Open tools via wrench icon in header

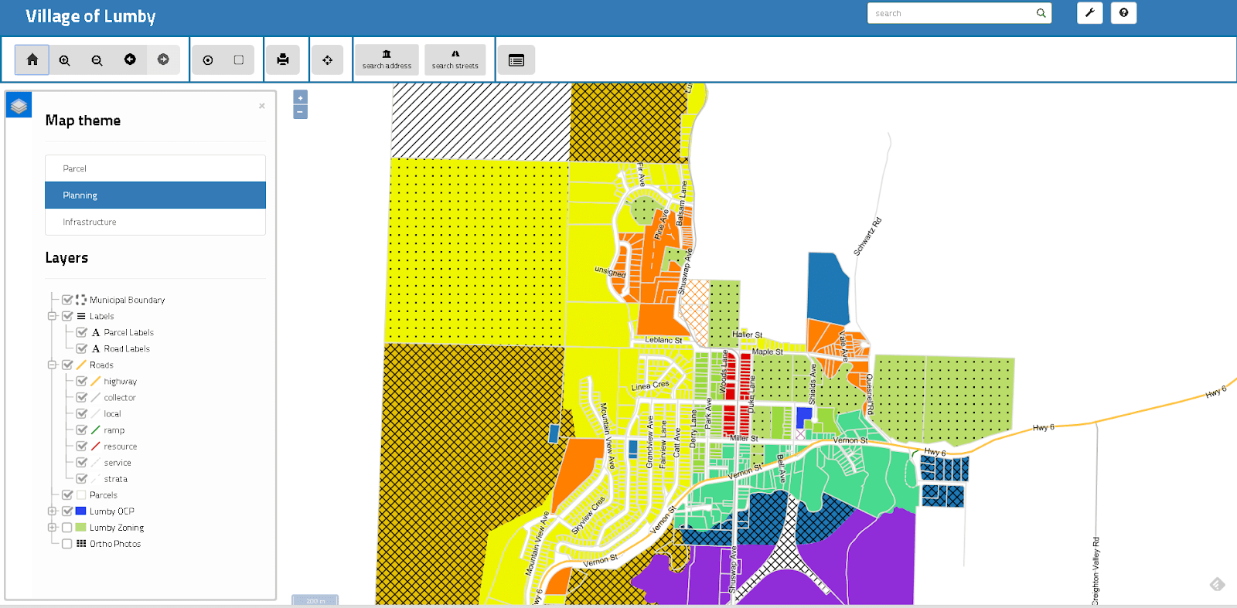(x=1090, y=13)
